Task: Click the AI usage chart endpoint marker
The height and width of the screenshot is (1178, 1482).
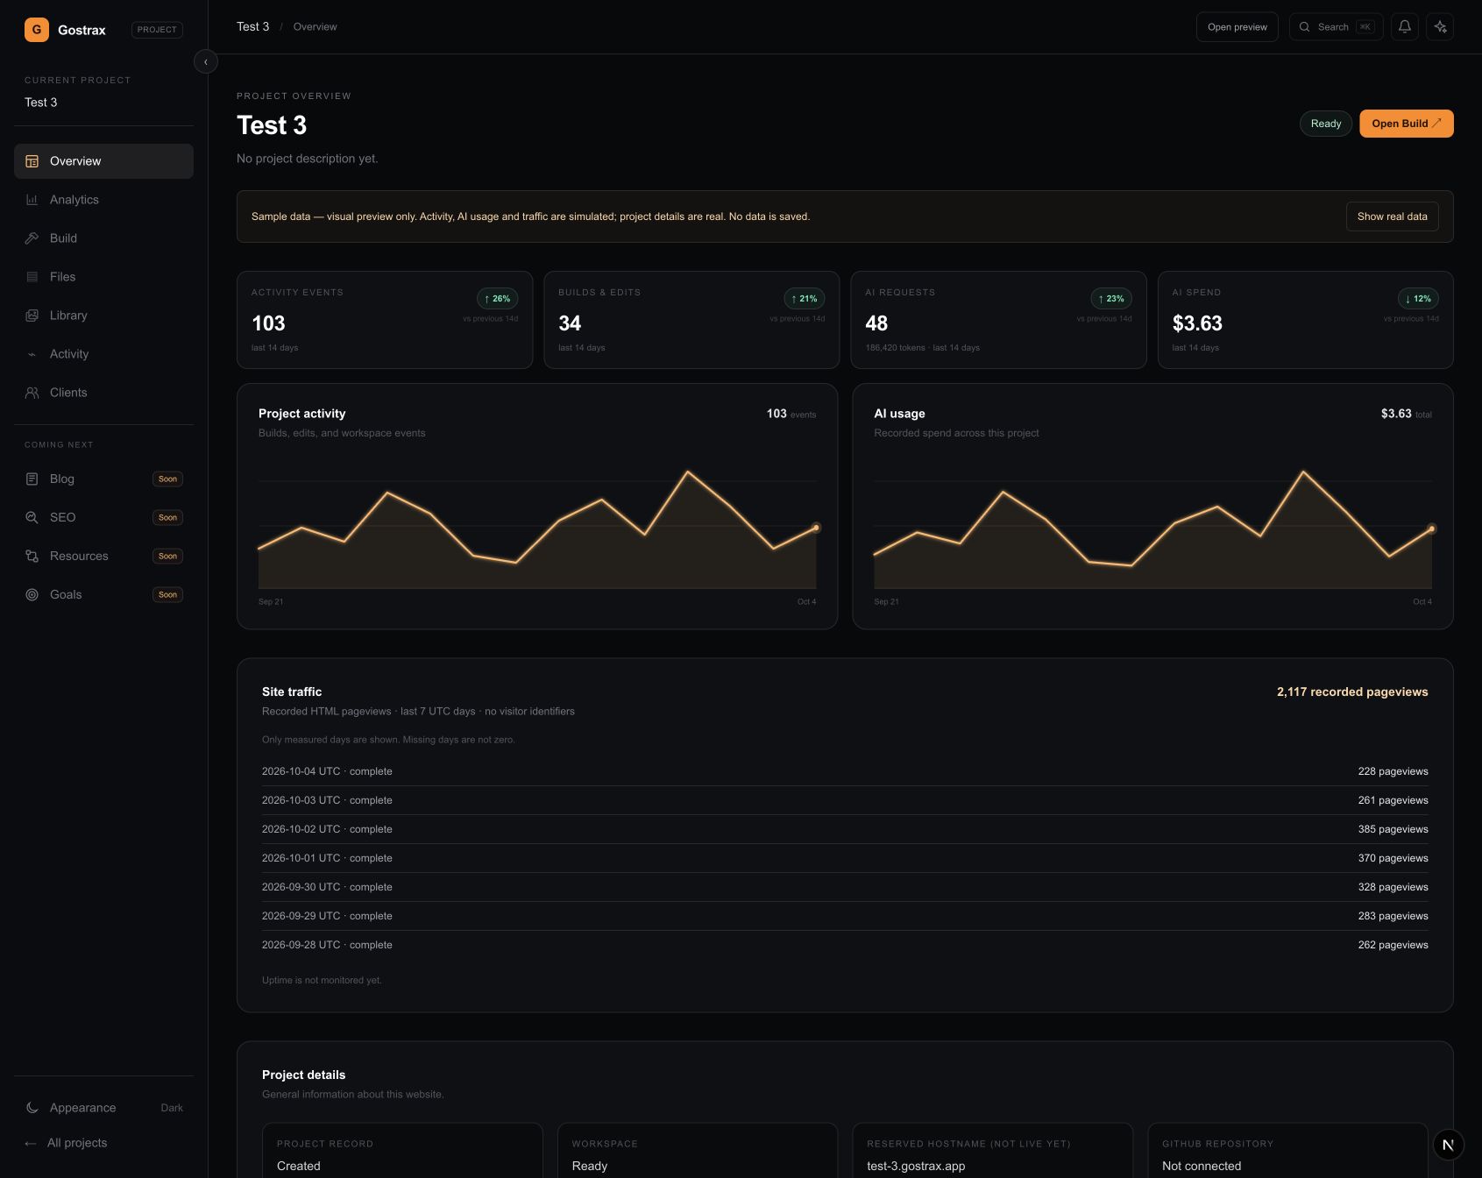Action: pos(1431,529)
